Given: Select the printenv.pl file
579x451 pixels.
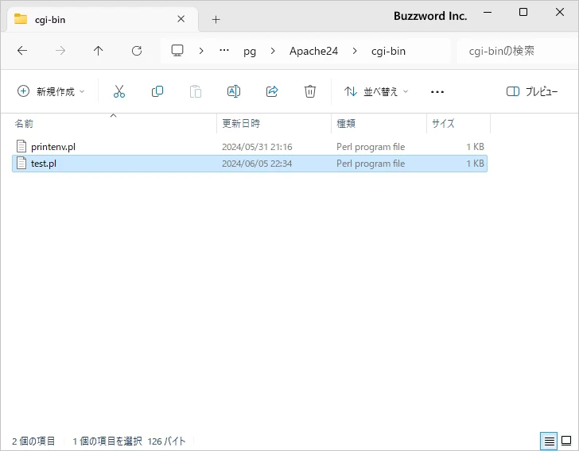Looking at the screenshot, I should (52, 147).
